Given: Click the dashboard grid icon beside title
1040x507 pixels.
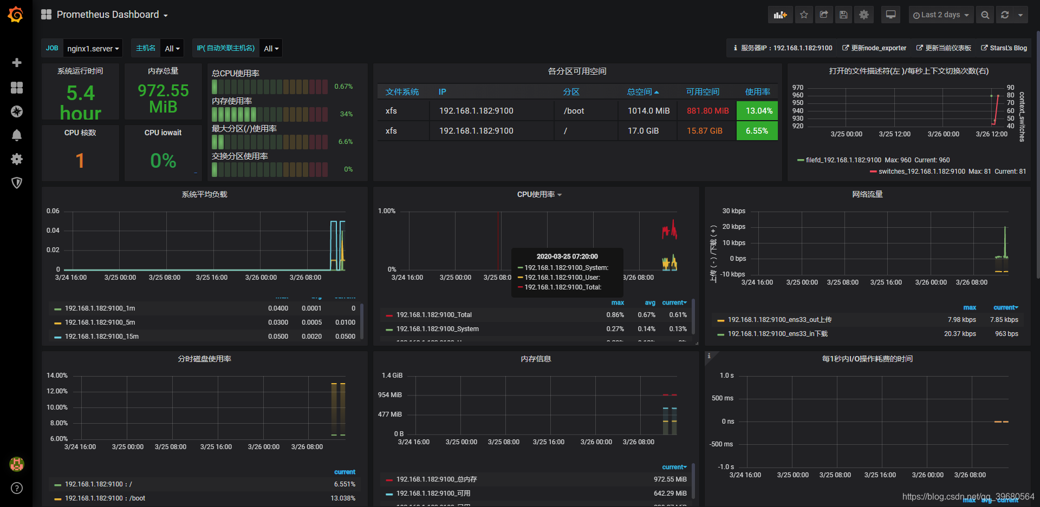Looking at the screenshot, I should point(47,15).
